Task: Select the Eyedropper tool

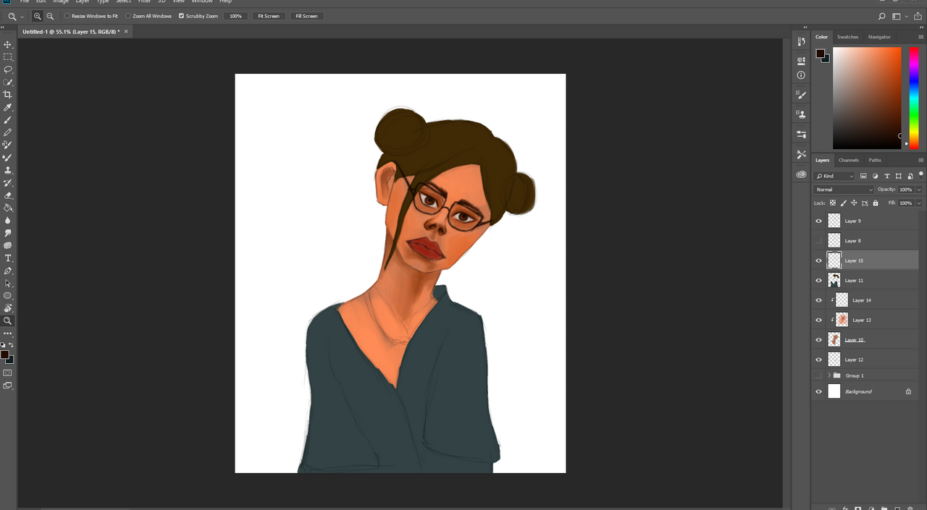Action: coord(8,107)
